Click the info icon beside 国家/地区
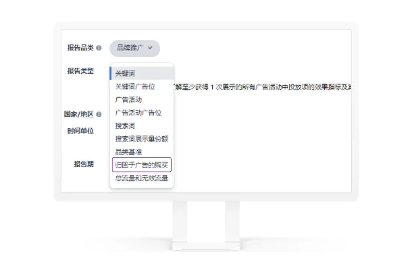The height and width of the screenshot is (259, 412). 99,114
